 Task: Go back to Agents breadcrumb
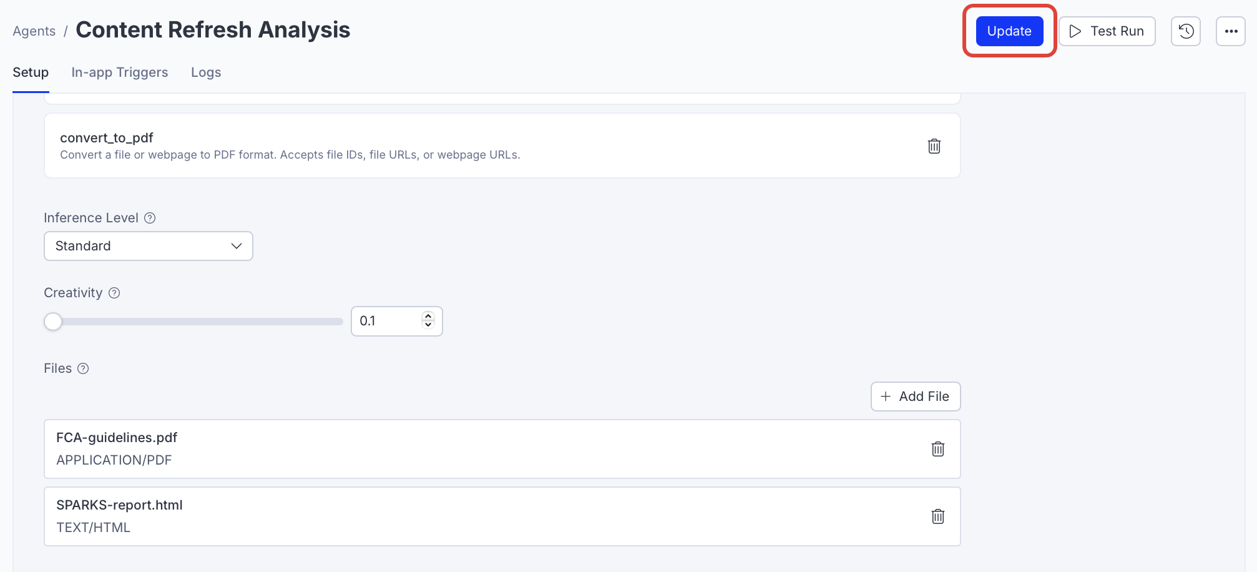click(x=34, y=31)
